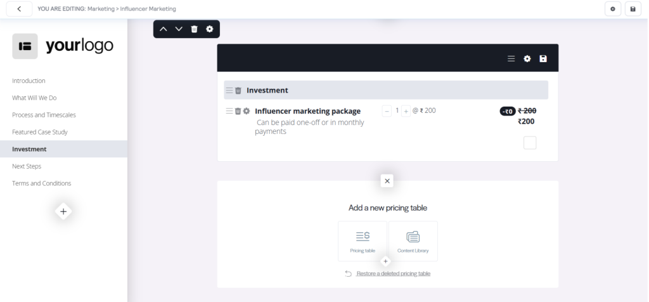The image size is (649, 302).
Task: Click the -₹0 discount badge
Action: pyautogui.click(x=508, y=111)
